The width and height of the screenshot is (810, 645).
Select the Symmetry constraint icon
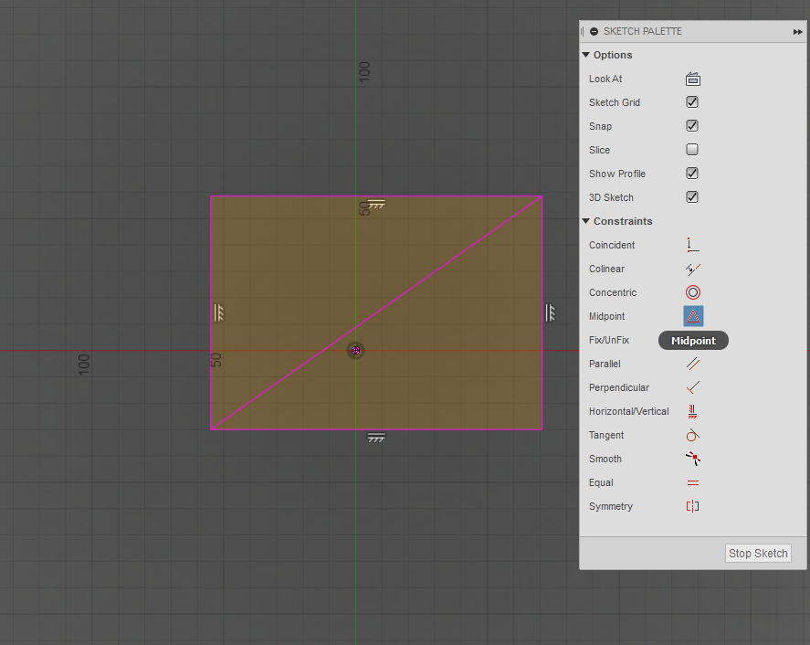(x=692, y=506)
